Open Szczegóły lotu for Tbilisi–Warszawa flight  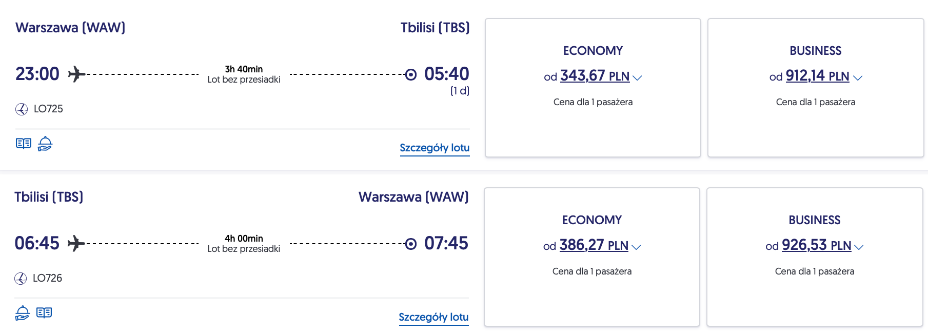point(433,317)
